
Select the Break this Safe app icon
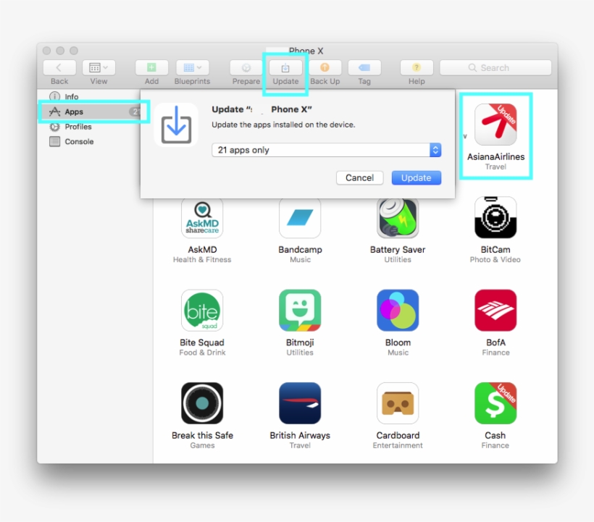202,403
